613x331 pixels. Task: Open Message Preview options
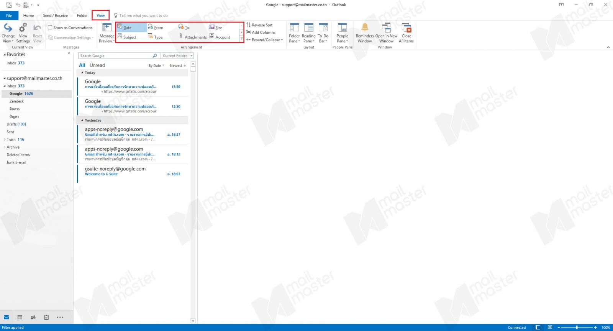coord(107,32)
